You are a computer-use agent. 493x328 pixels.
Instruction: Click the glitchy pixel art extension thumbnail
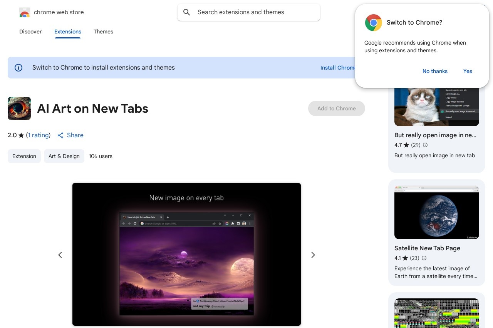point(437,313)
